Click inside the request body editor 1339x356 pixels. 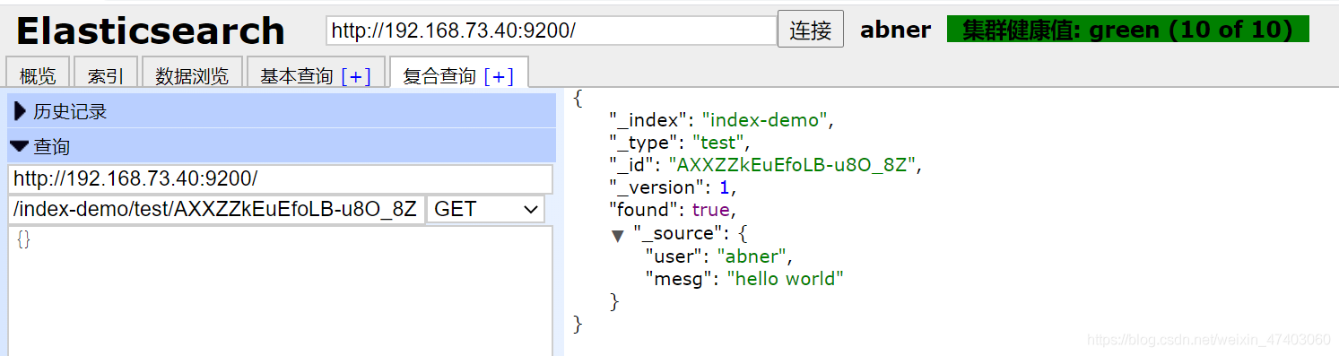click(x=281, y=291)
